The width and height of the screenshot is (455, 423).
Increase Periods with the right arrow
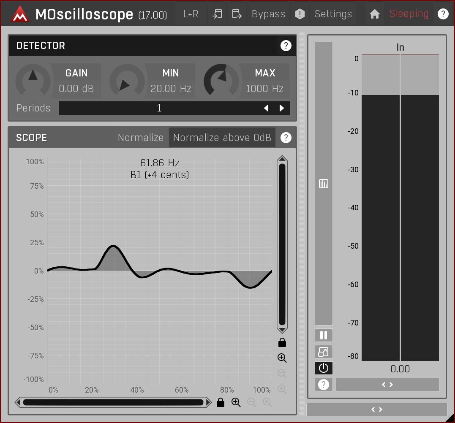[x=282, y=108]
